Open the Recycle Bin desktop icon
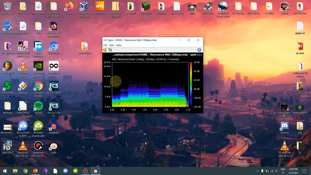311x175 pixels. [x=8, y=8]
